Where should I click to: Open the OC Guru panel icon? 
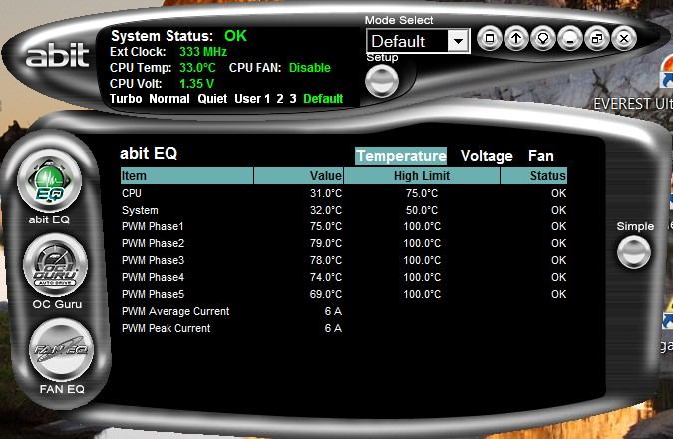(56, 265)
